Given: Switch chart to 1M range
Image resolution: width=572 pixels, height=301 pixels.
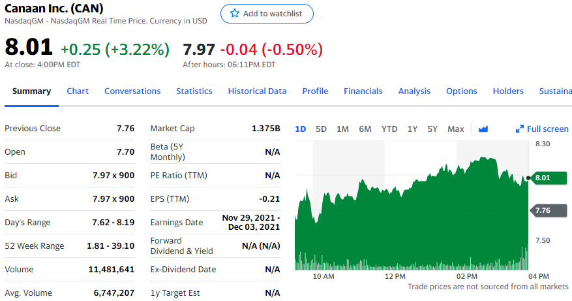Looking at the screenshot, I should [x=342, y=129].
